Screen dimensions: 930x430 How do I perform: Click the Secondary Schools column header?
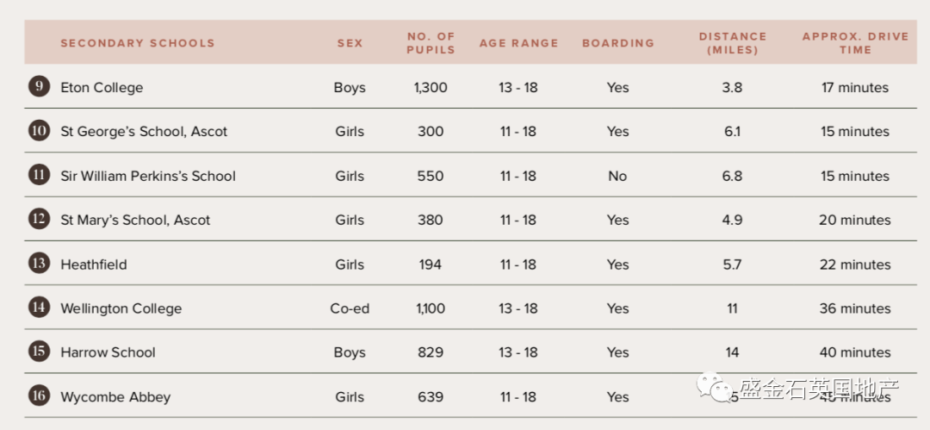(138, 43)
